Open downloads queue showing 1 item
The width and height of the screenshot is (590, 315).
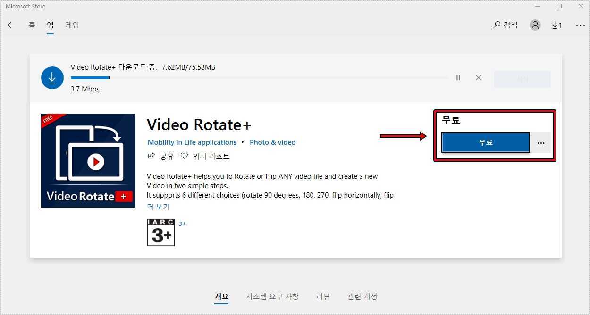[x=557, y=25]
